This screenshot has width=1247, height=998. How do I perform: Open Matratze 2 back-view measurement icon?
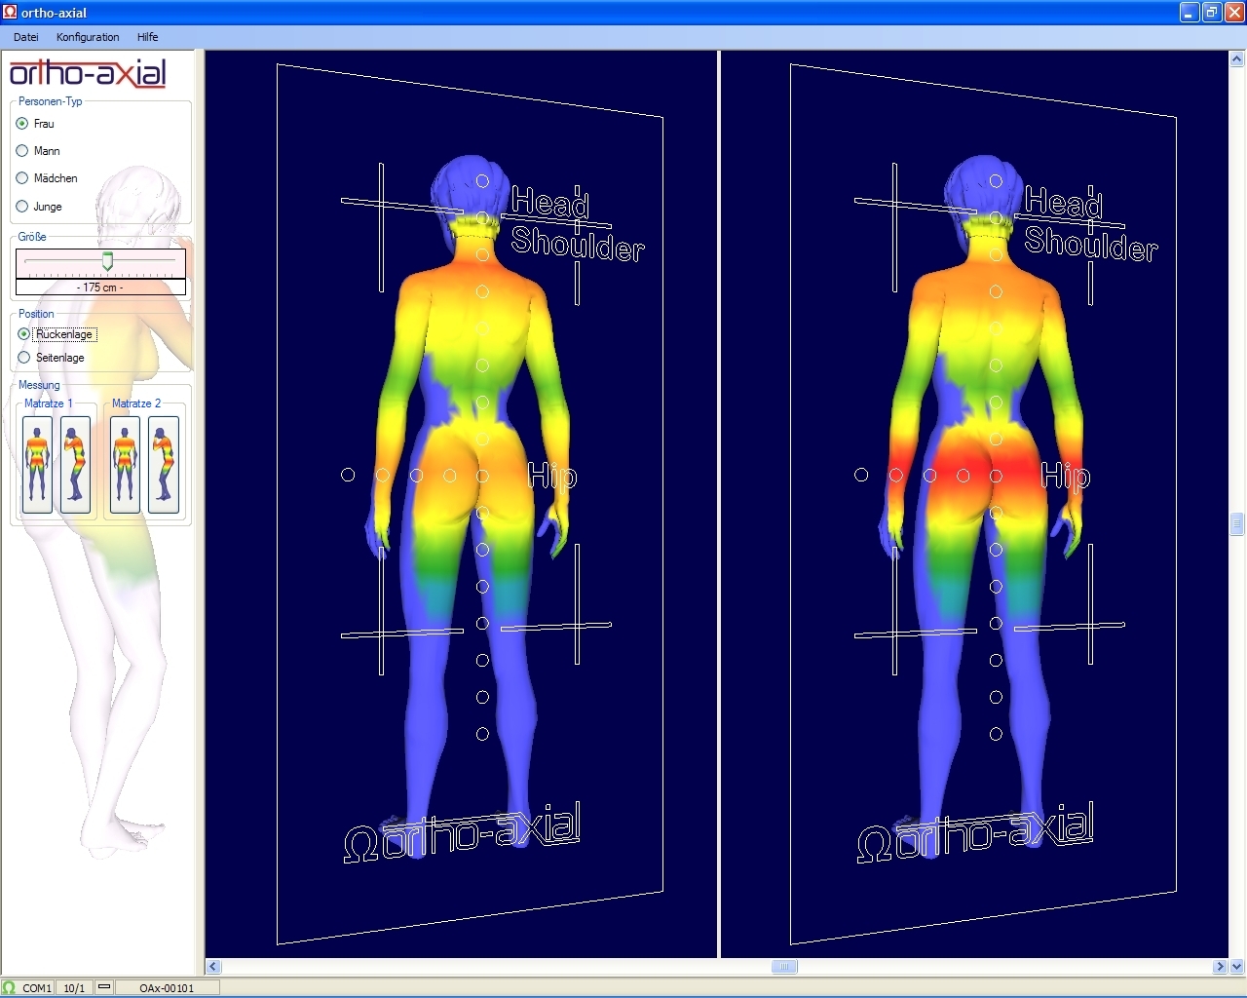[125, 464]
